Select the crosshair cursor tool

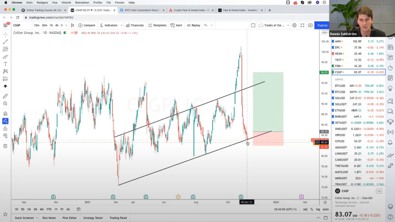pos(5,34)
